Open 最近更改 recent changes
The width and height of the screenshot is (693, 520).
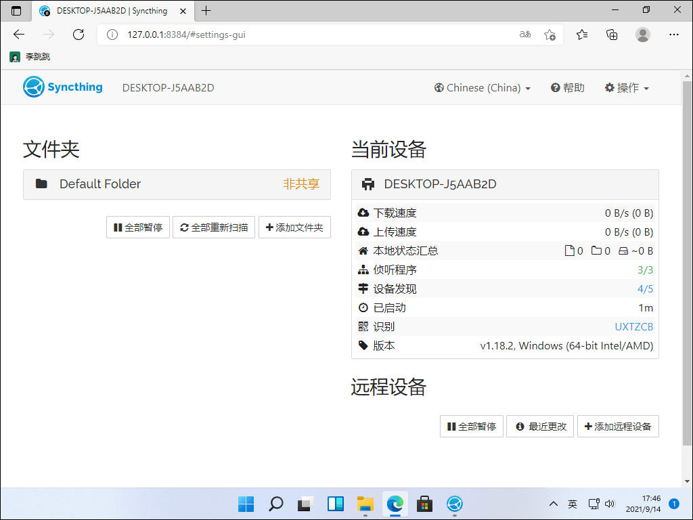[540, 427]
